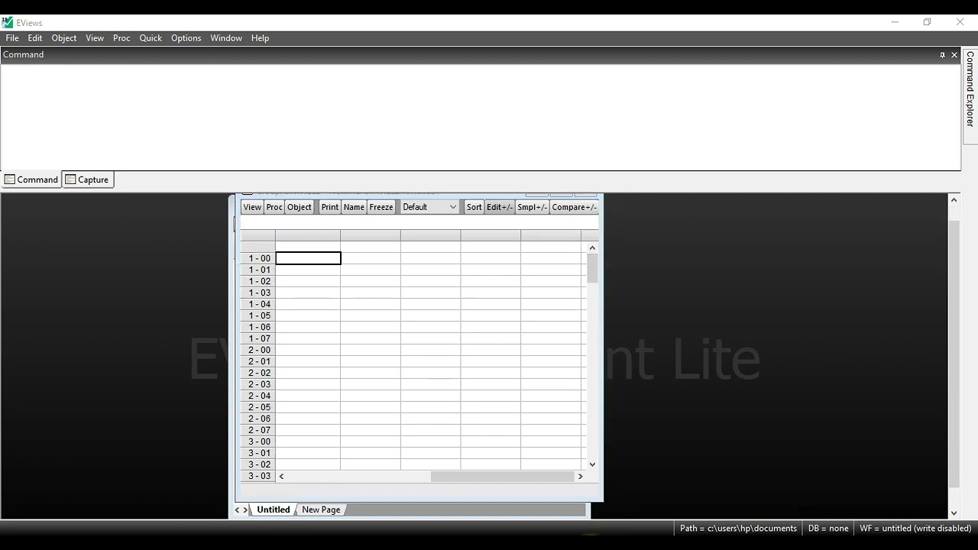978x550 pixels.
Task: Click the Sort button
Action: tap(474, 207)
